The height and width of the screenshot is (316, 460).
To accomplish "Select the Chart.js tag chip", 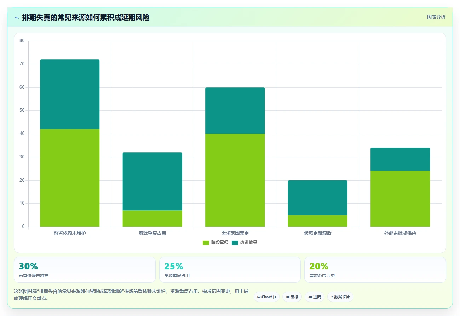I will click(266, 297).
